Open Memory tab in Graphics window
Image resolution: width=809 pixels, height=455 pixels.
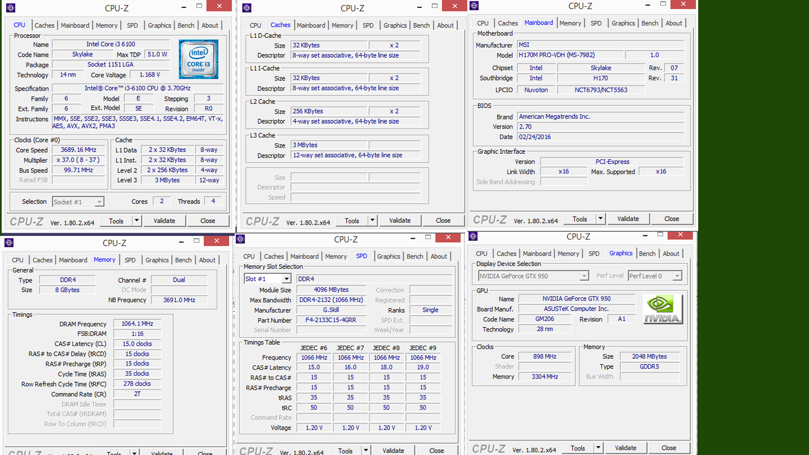click(x=568, y=254)
